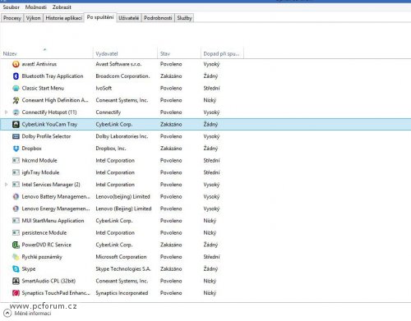Viewport: 411px width, 321px height.
Task: Switch to the Uživatelé tab
Action: coord(129,18)
